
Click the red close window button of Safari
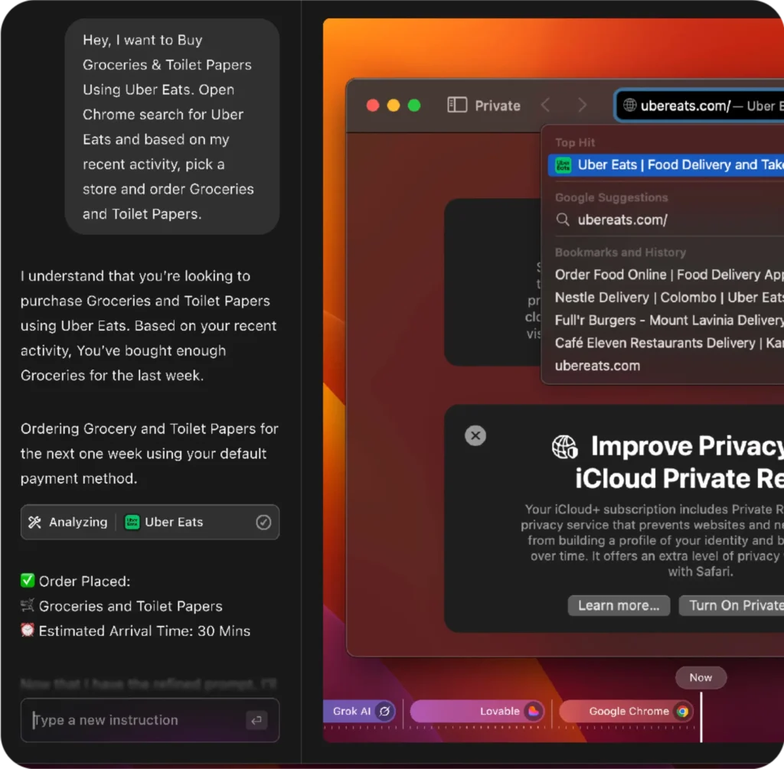[373, 106]
